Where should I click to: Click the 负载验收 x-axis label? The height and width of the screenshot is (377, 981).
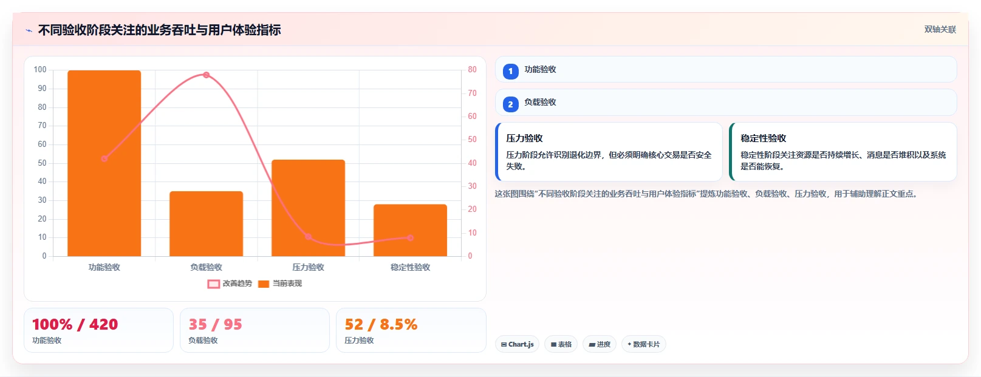206,267
